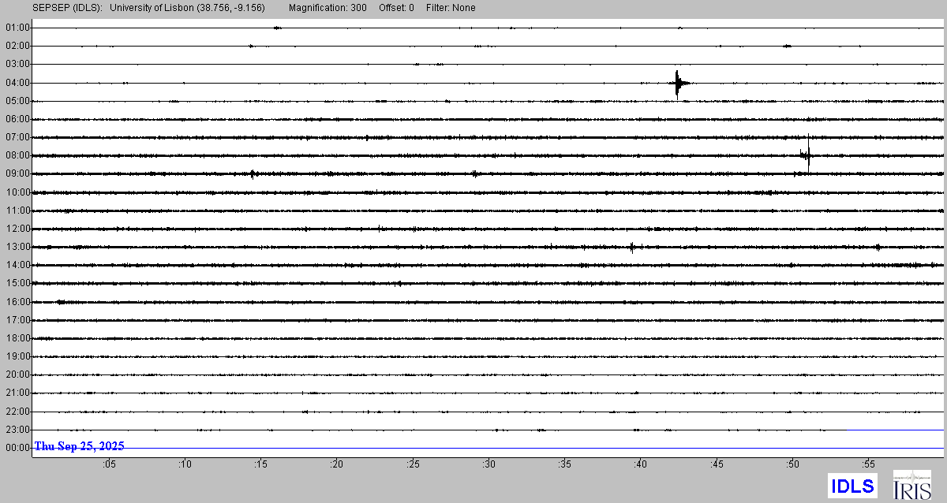Select the 23:00 hour label
This screenshot has height=503, width=947.
tap(17, 430)
